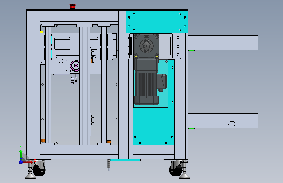Select the upper cyan cover plate
This screenshot has height=183, width=283.
(x=157, y=22)
